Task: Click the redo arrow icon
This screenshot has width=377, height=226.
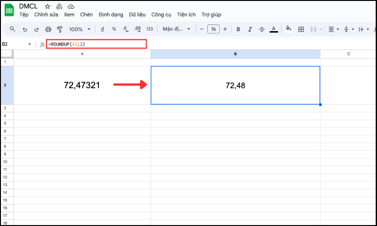Action: pos(36,29)
